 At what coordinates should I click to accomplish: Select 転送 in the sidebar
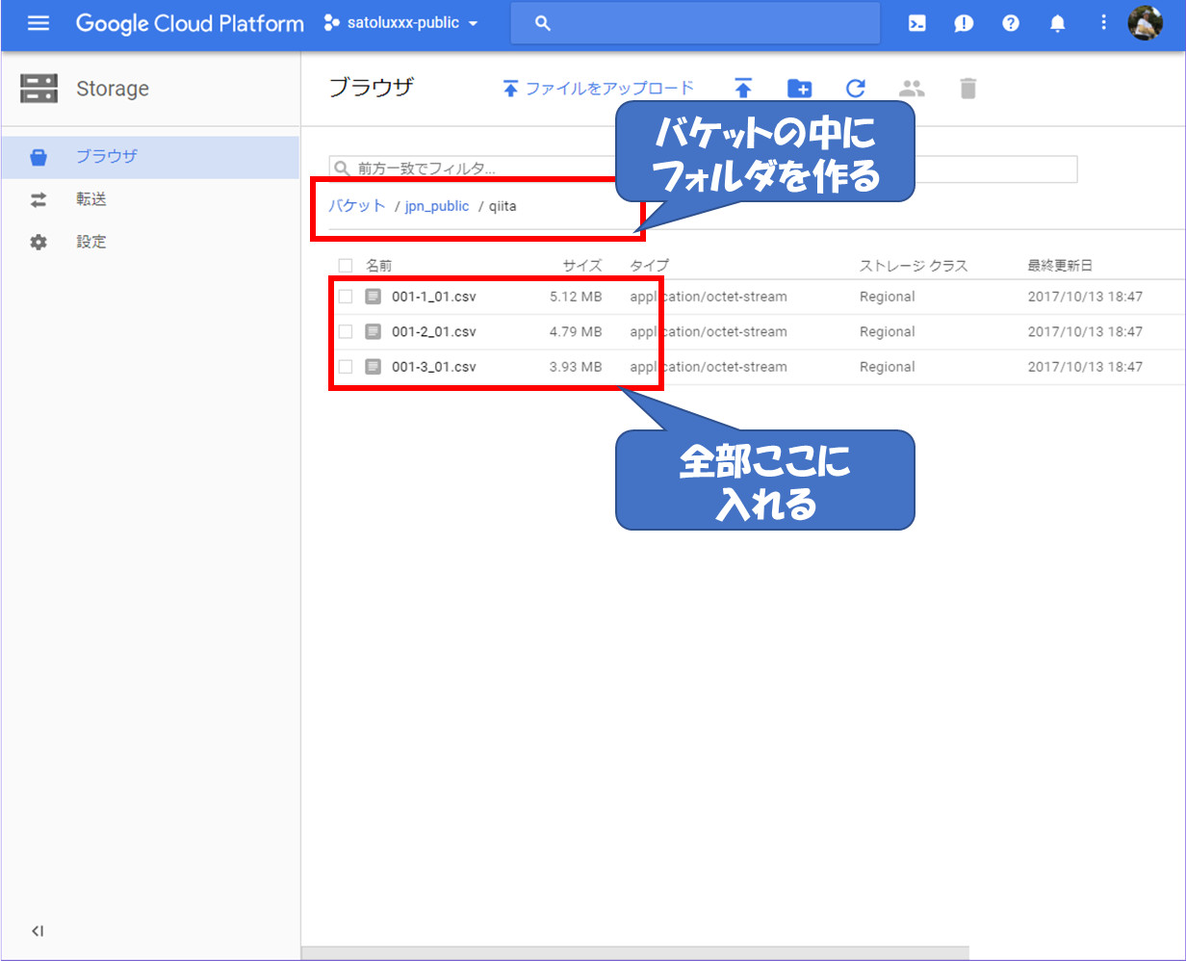tap(91, 199)
